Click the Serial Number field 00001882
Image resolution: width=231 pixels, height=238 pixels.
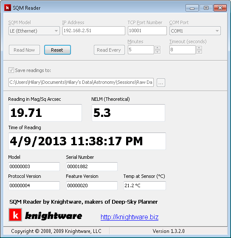point(92,166)
